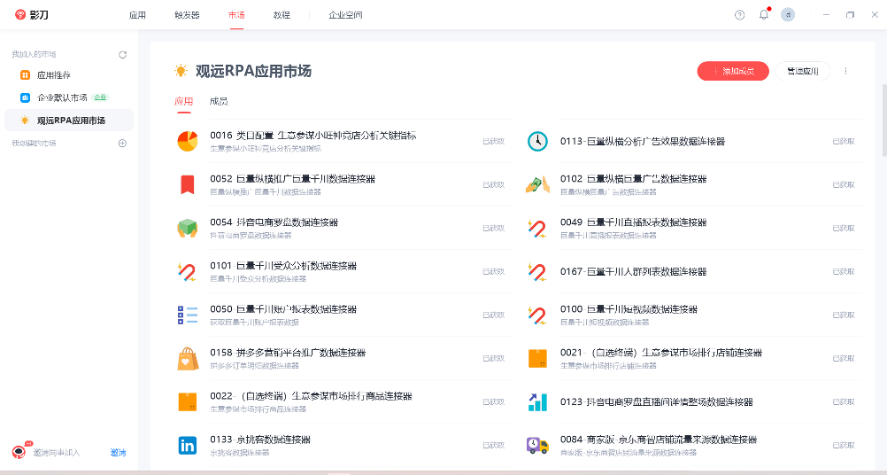Switch to the 成员 tab
This screenshot has height=475, width=887.
coord(219,101)
